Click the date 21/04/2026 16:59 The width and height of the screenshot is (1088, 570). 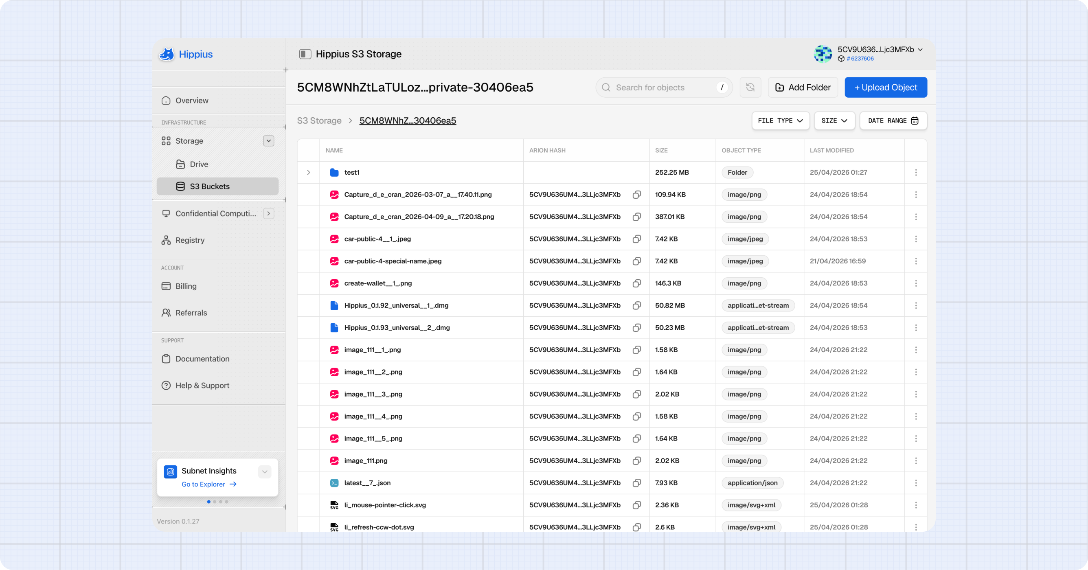click(838, 261)
